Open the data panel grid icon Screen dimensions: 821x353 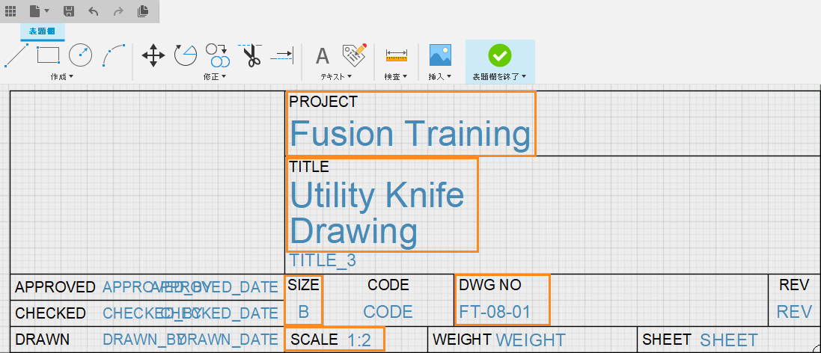pos(10,10)
